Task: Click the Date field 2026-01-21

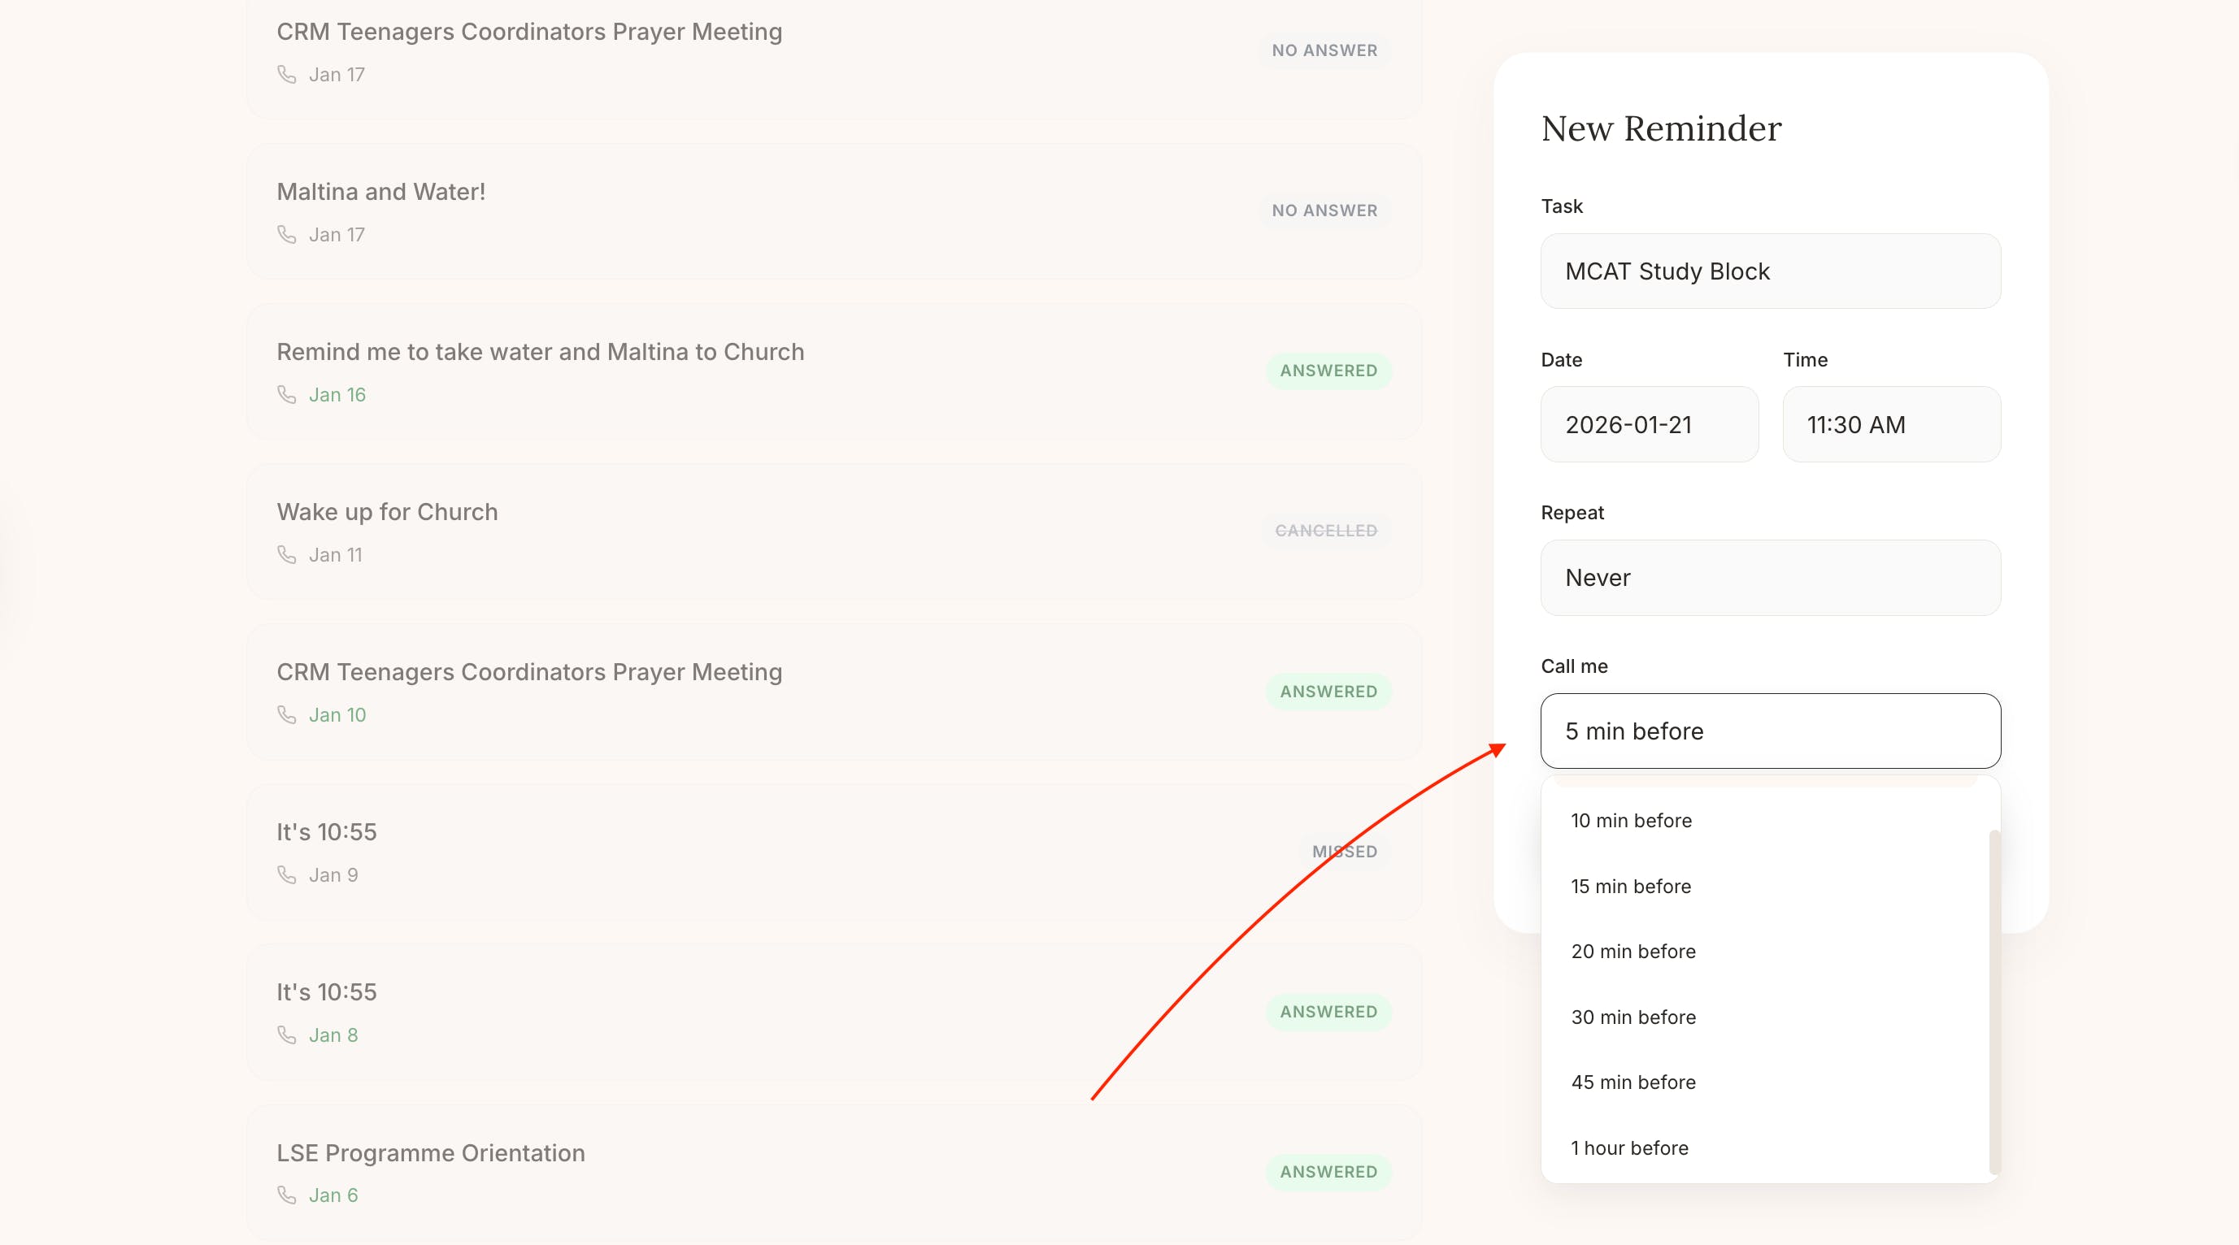Action: point(1649,424)
